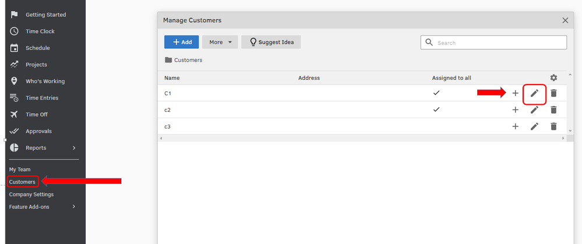
Task: Click the trash icon for C1
Action: [553, 93]
